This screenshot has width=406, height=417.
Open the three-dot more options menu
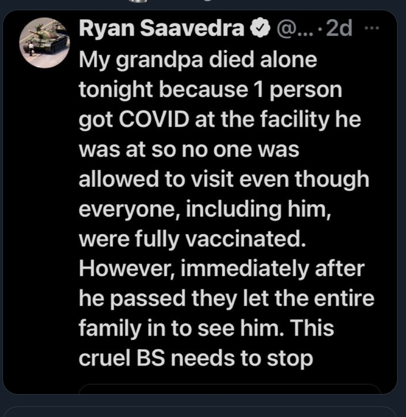pos(372,28)
